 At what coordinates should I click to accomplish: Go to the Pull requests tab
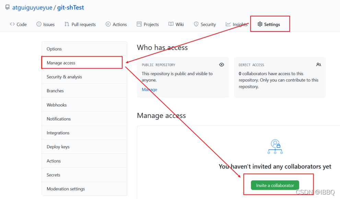[80, 24]
